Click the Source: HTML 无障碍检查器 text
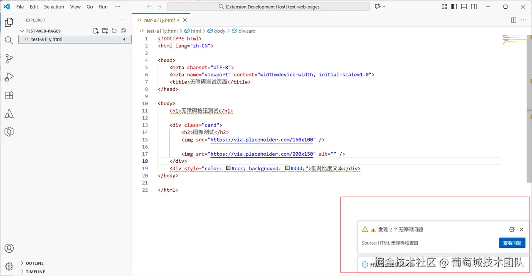Viewport: 532px width, 276px height. [390, 243]
